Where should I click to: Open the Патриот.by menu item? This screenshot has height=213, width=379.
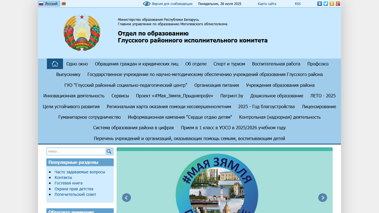[232, 96]
